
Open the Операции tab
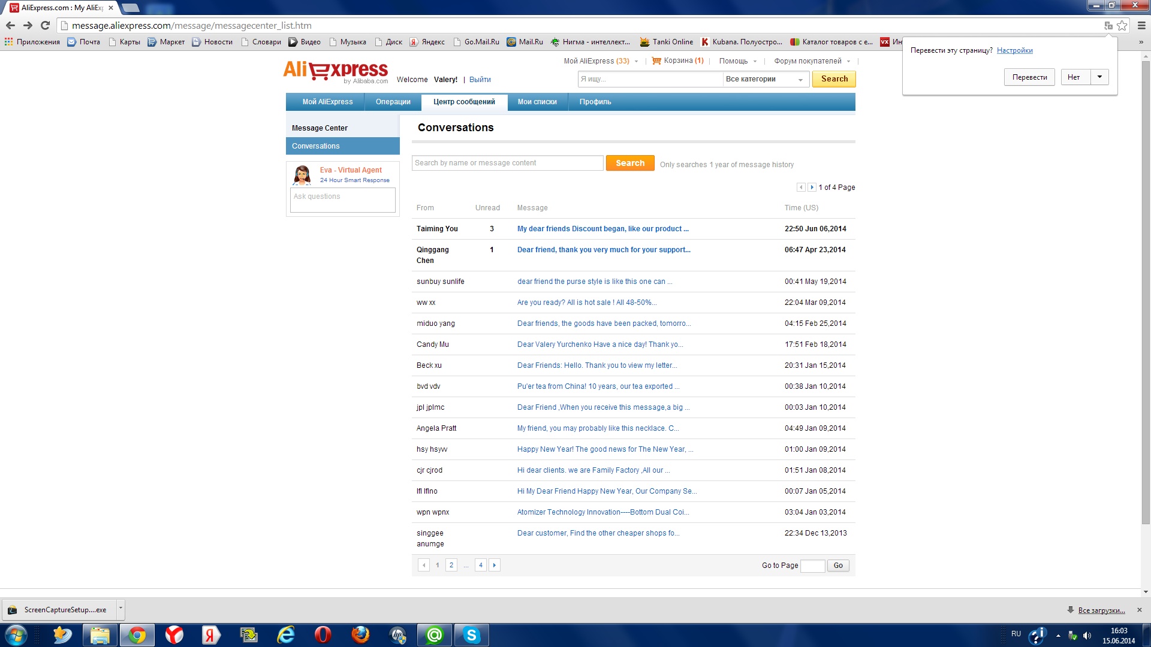coord(393,102)
